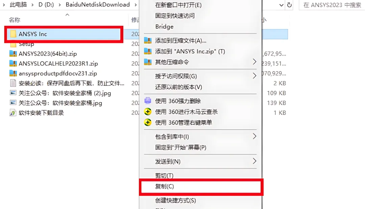Click the ANSYSLOCALHELP2023R1.zip archive icon
This screenshot has height=209, width=365.
point(13,63)
